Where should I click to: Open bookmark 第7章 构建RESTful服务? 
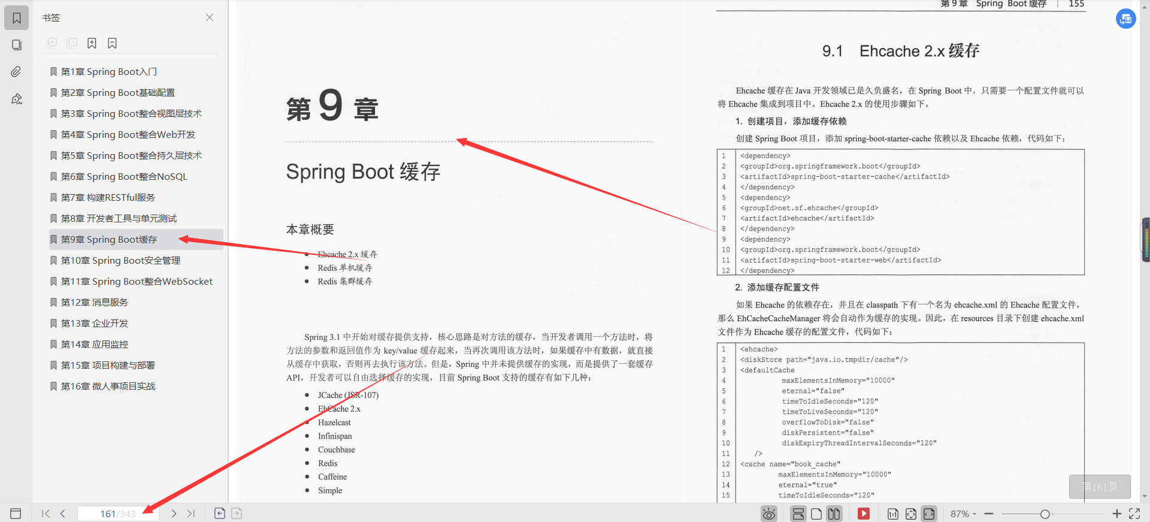tap(136, 197)
